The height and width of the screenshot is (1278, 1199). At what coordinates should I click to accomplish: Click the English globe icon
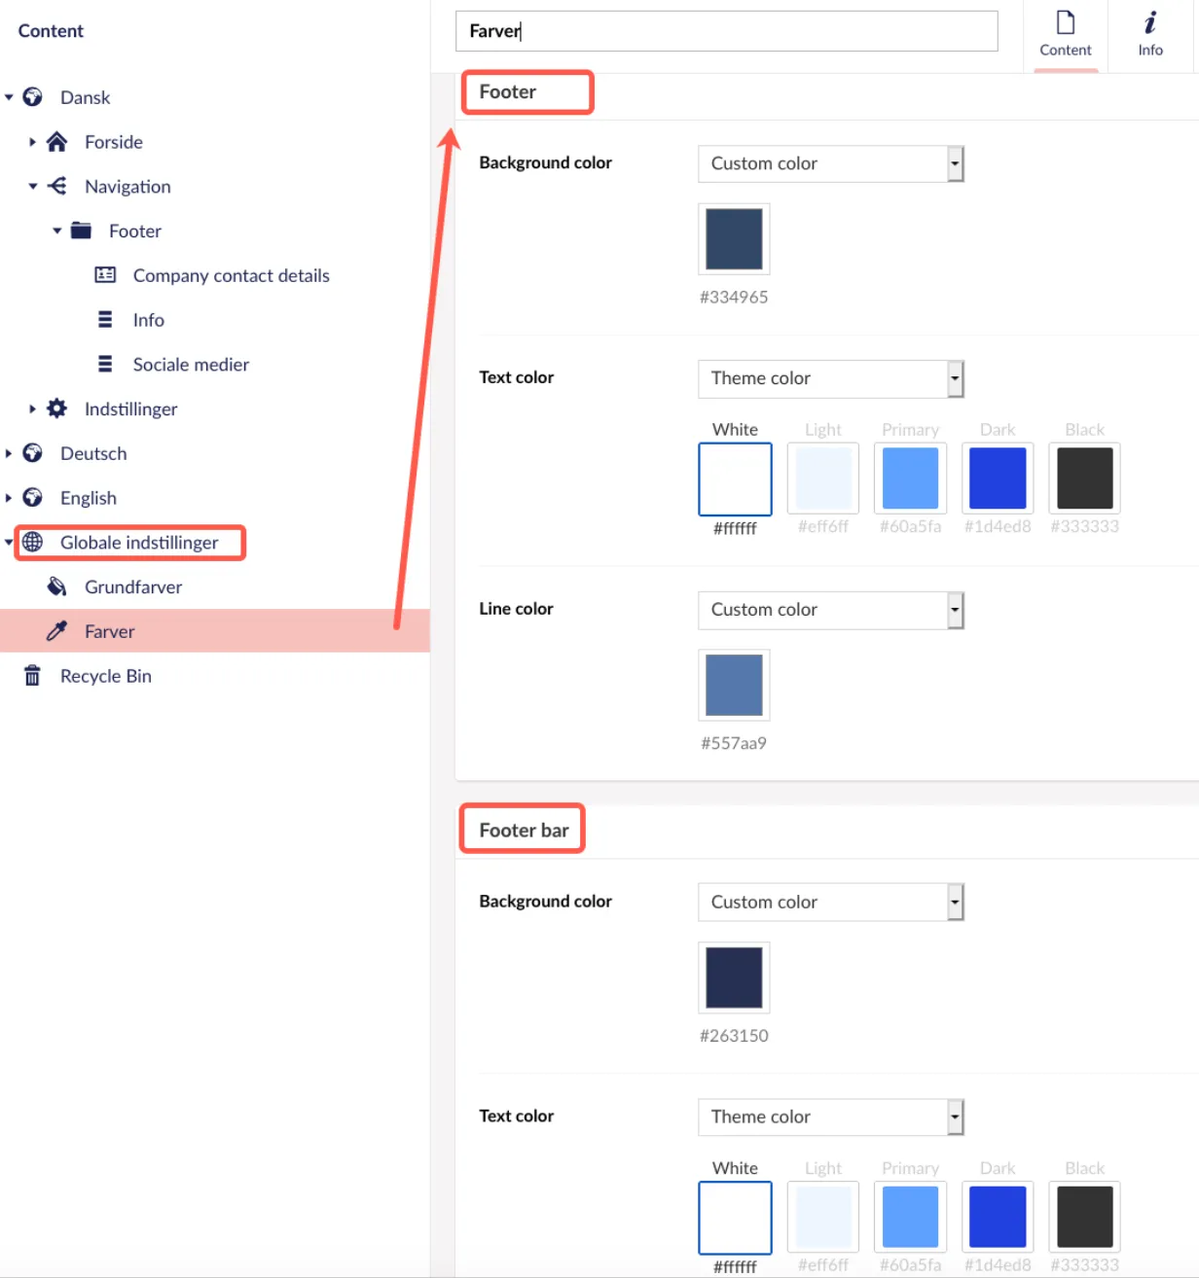tap(33, 498)
